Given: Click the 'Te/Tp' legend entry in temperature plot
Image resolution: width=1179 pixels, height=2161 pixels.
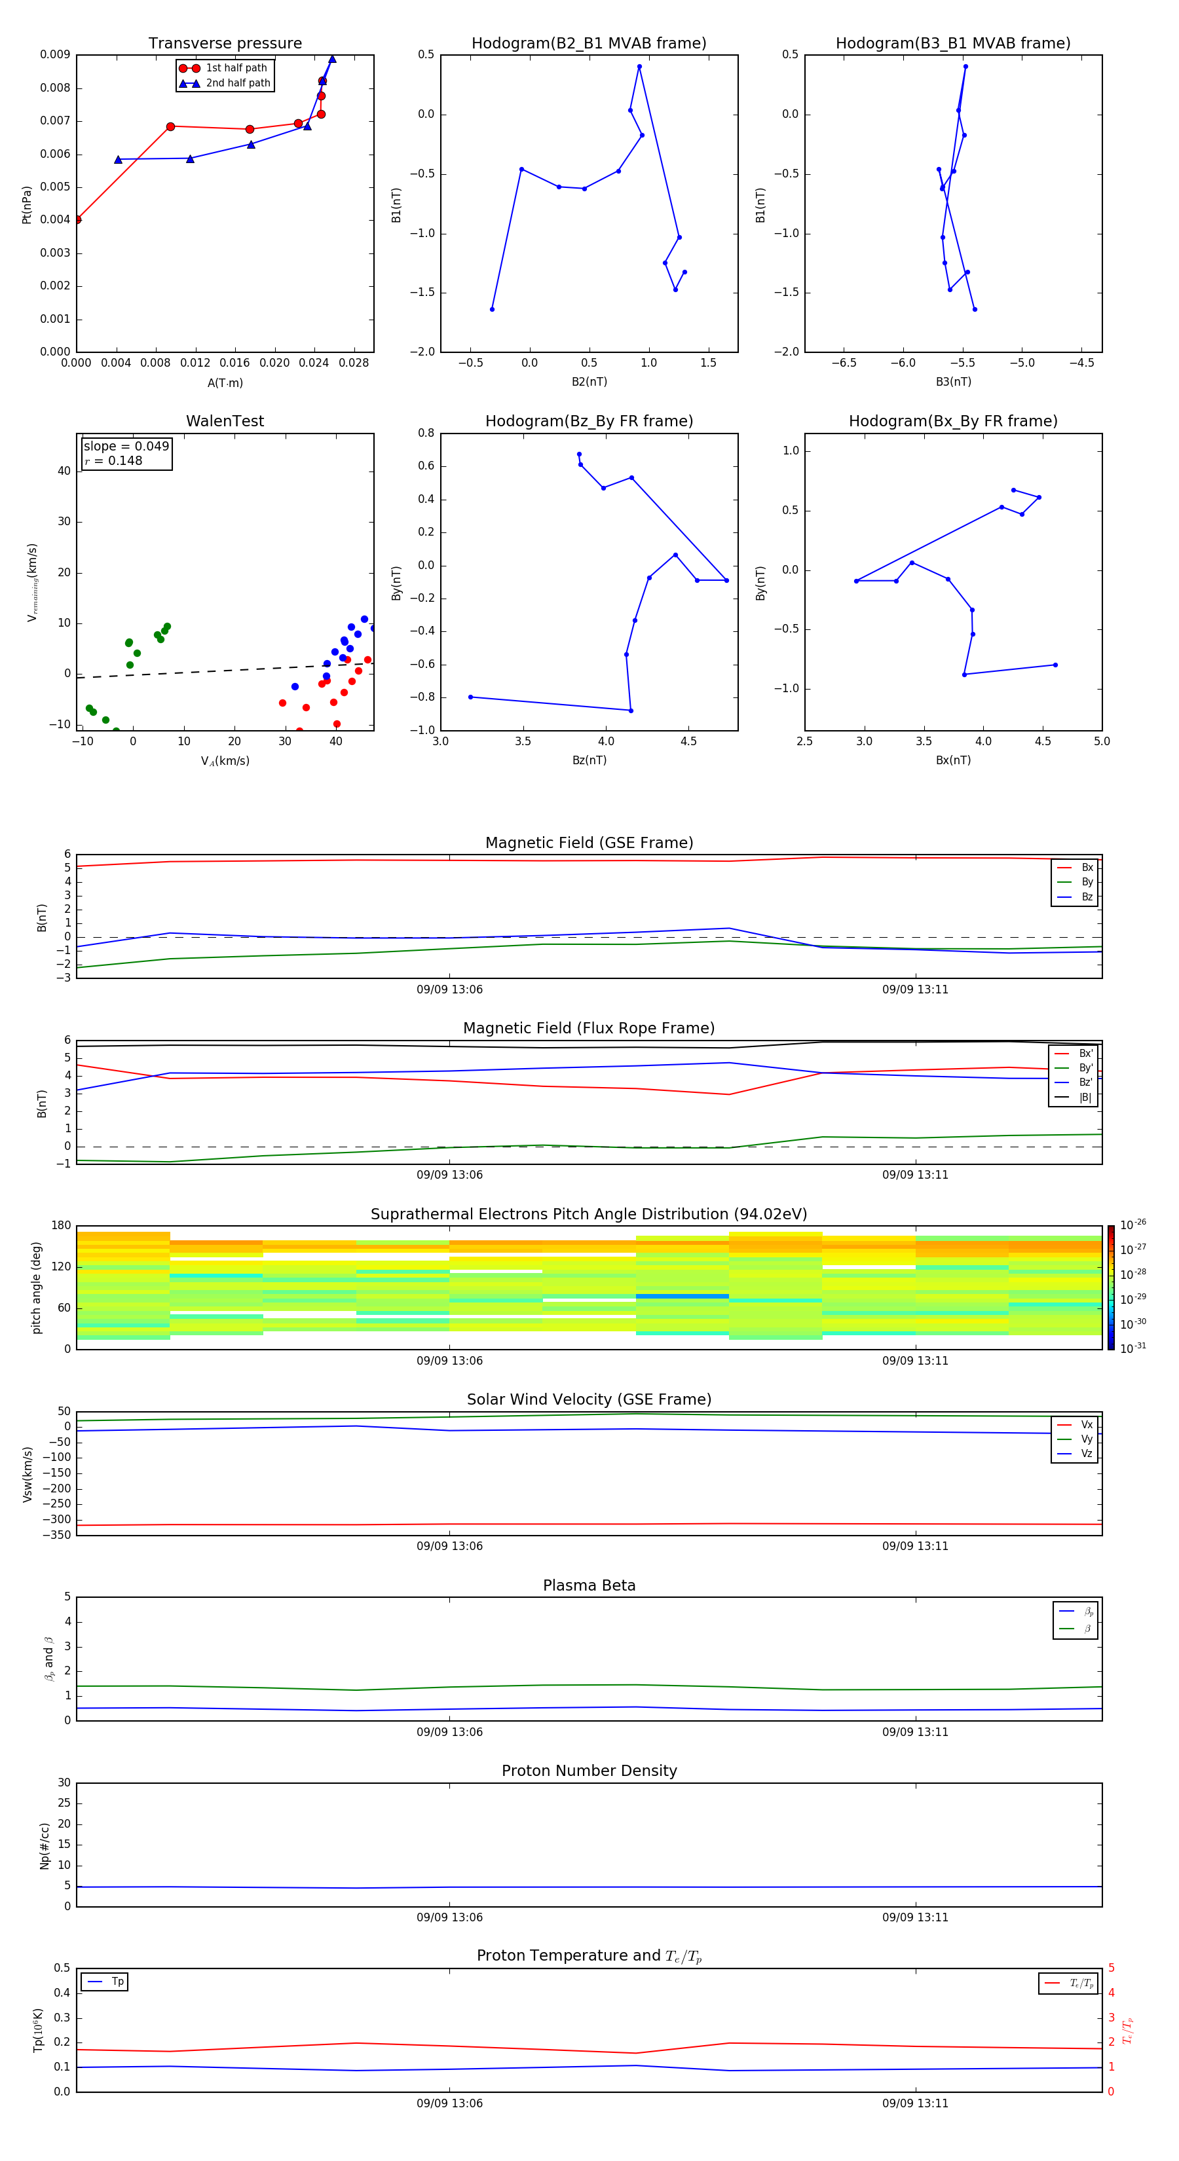Looking at the screenshot, I should (x=1069, y=1983).
